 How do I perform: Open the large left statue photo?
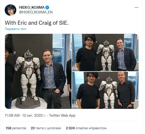38,71
